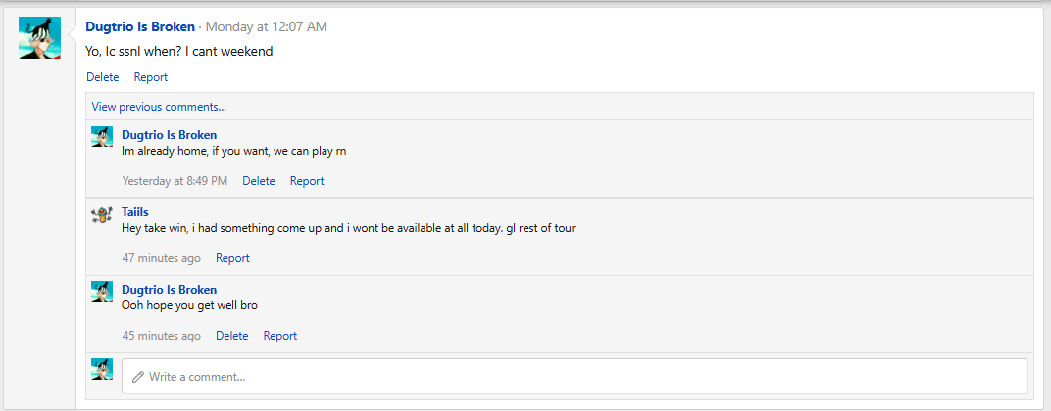Report the 'Im already home' comment
The image size is (1051, 411).
(307, 181)
